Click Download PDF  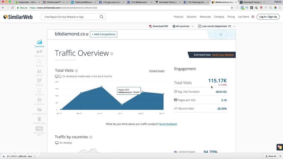point(158,26)
